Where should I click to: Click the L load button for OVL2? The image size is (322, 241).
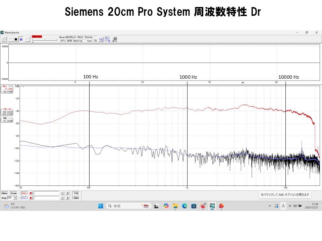pyautogui.click(x=62, y=198)
